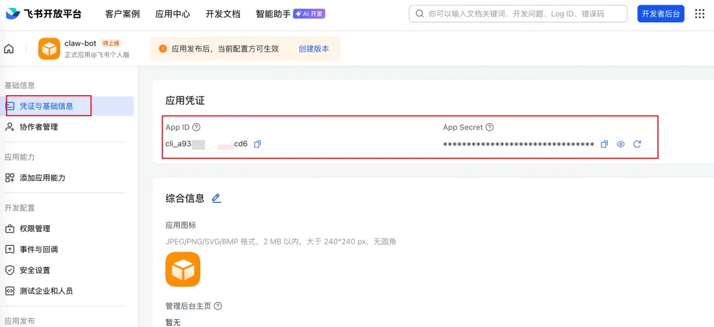Click the 正式应用@飞书个人版 subtitle
The height and width of the screenshot is (327, 714).
tap(97, 55)
